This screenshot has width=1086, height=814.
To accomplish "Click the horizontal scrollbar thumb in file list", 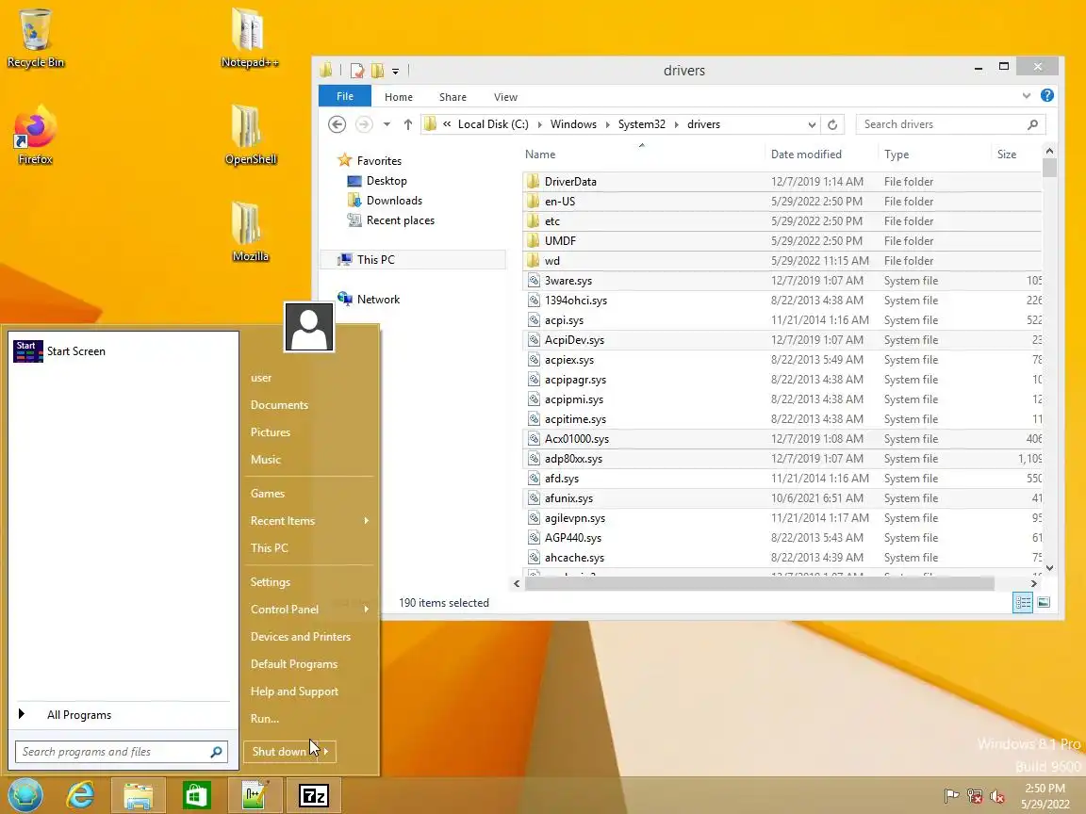I will click(760, 583).
